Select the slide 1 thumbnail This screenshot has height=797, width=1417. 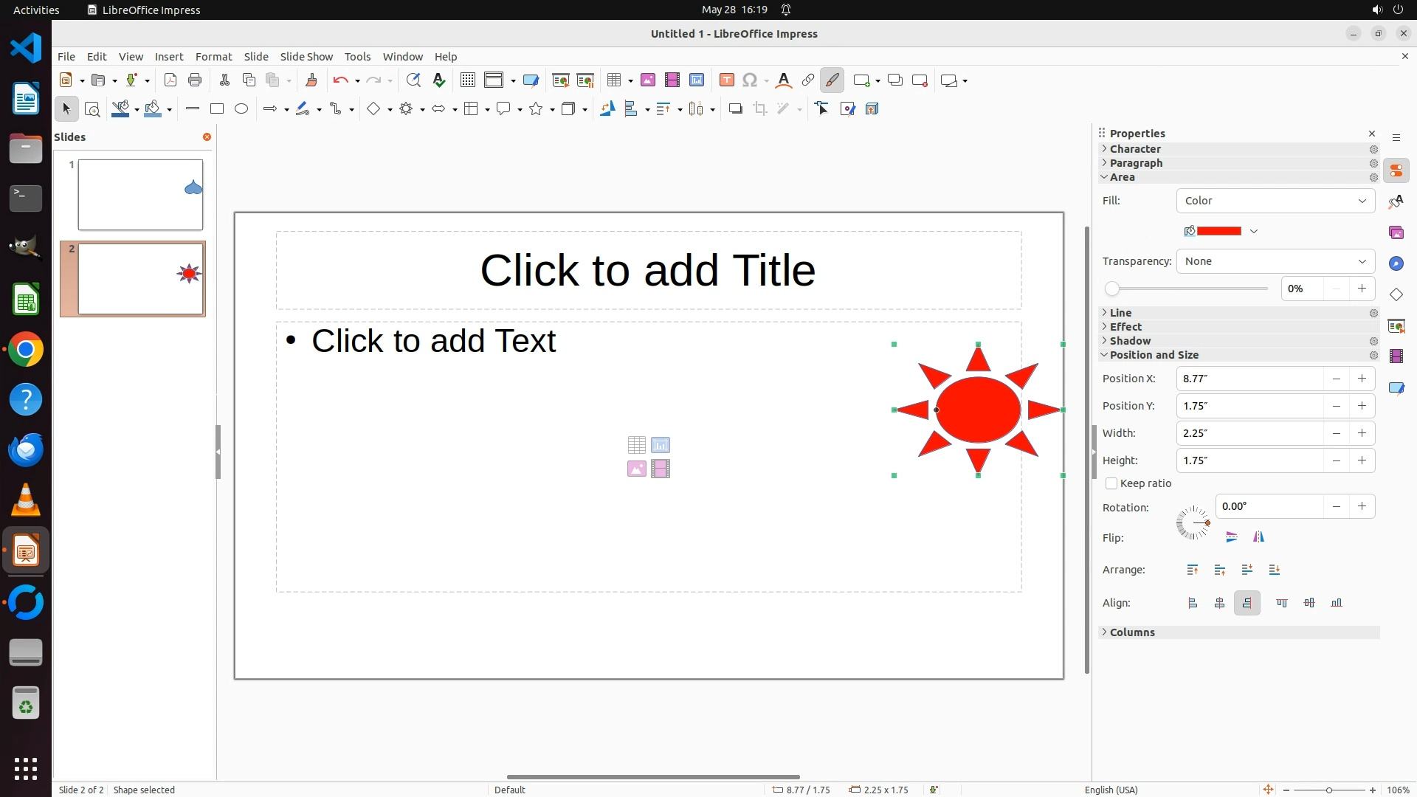tap(140, 195)
